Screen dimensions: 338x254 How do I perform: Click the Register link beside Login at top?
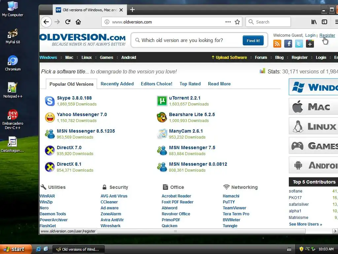click(x=327, y=35)
